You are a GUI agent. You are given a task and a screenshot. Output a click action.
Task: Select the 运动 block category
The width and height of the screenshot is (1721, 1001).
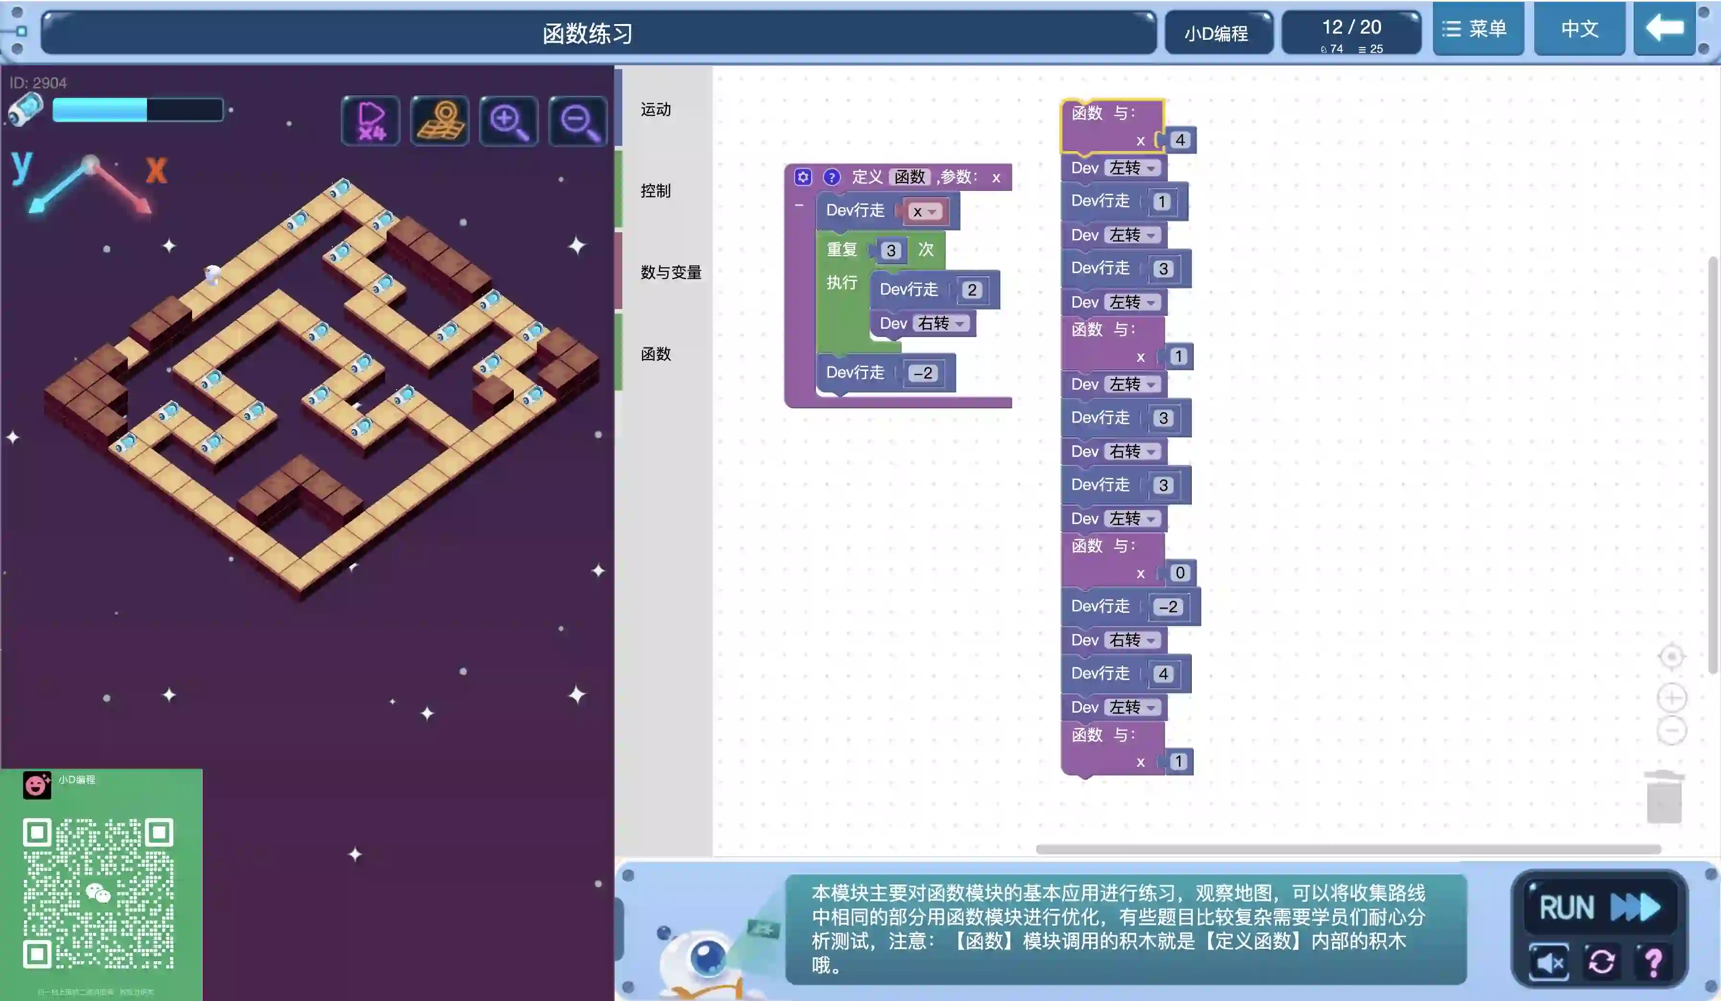tap(655, 109)
